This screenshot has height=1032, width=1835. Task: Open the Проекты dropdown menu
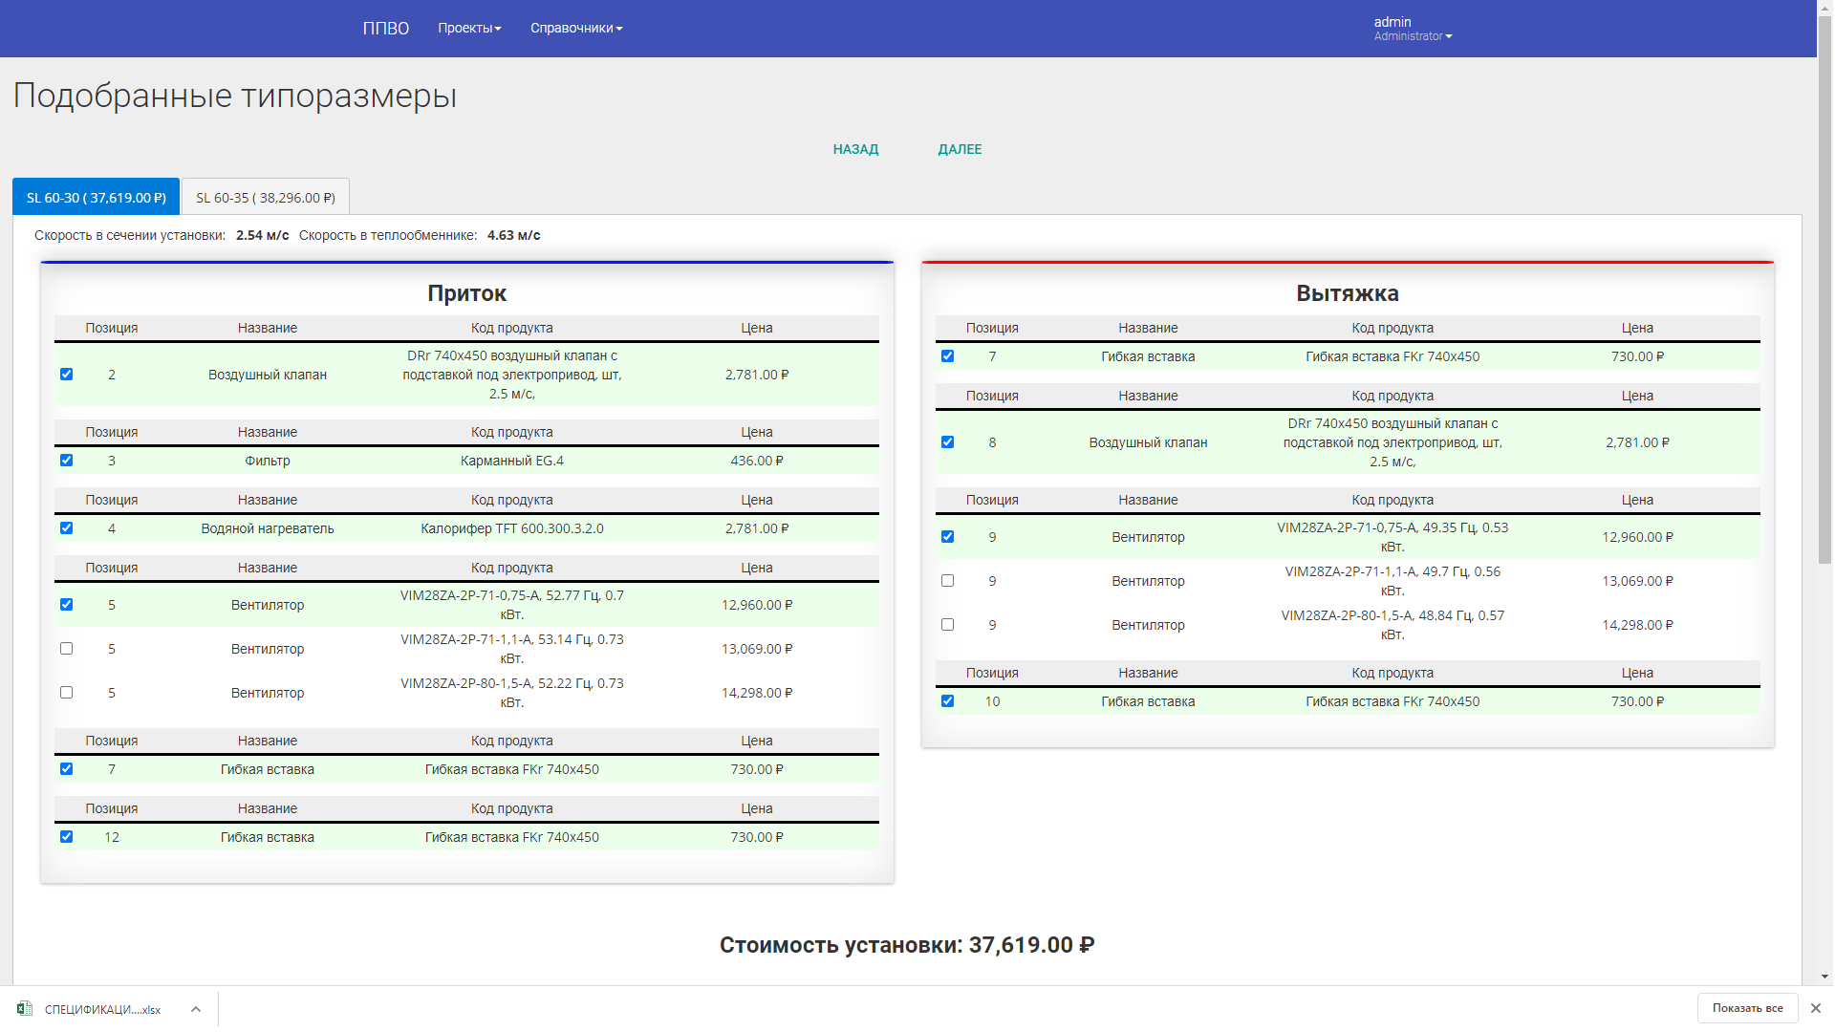click(469, 29)
